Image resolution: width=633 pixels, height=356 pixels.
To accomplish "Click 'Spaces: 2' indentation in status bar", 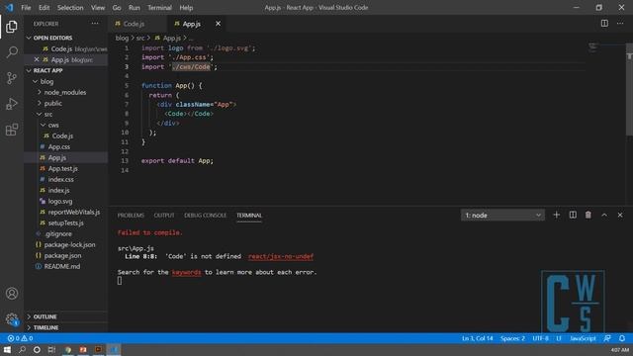I will pos(512,338).
